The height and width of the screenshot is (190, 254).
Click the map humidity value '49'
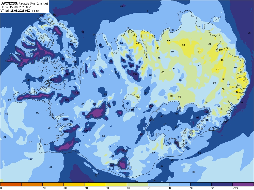(x=222, y=60)
